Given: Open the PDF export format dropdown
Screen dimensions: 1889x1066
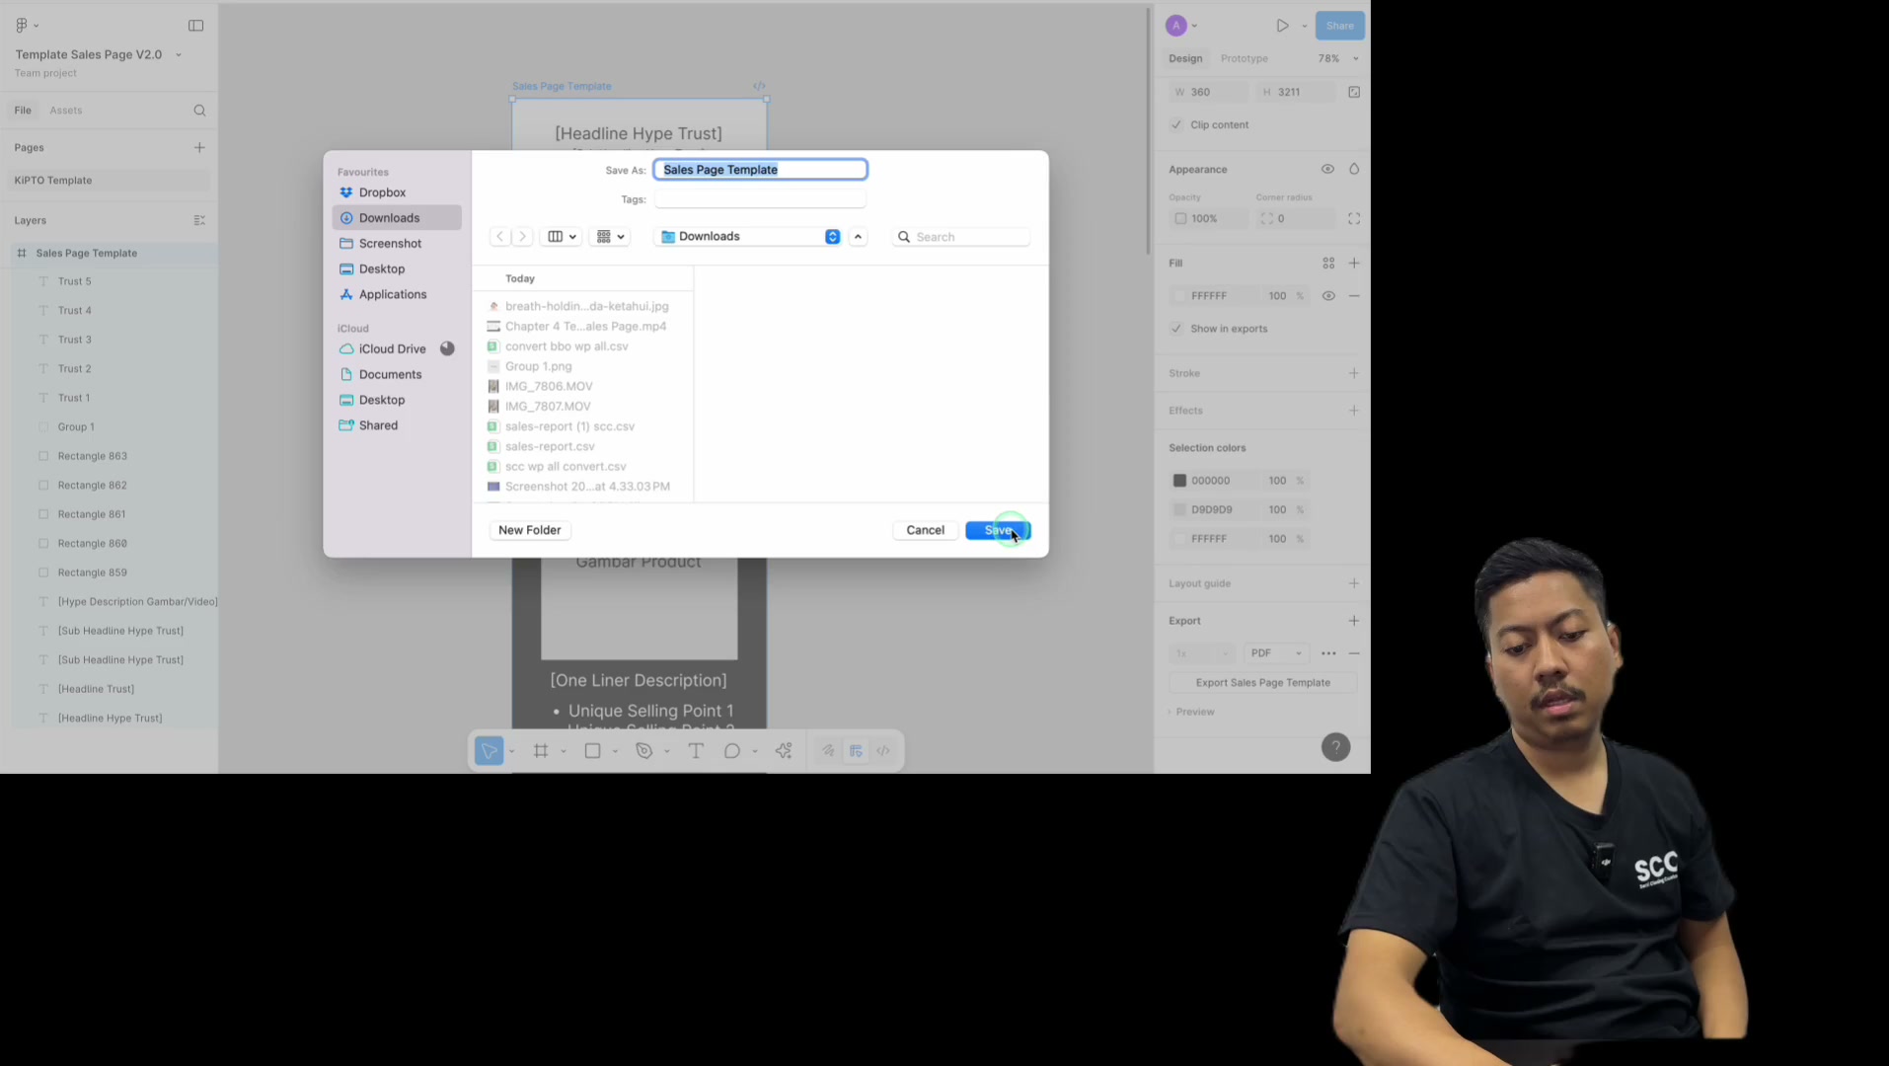Looking at the screenshot, I should tap(1277, 653).
